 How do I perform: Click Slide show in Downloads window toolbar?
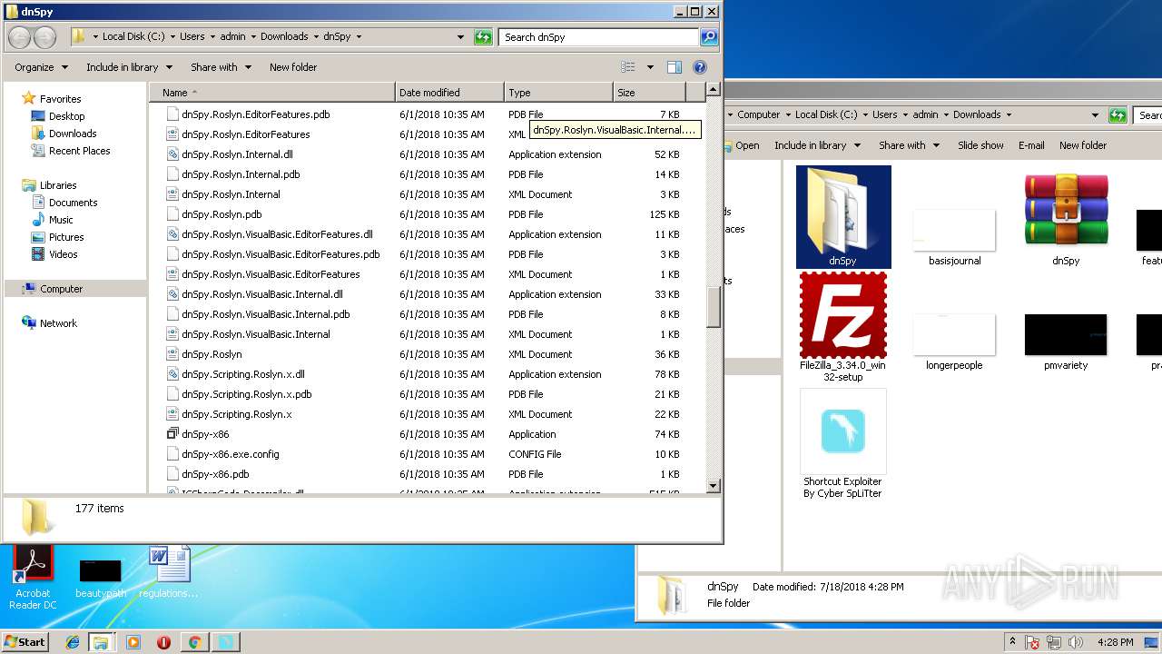click(980, 145)
